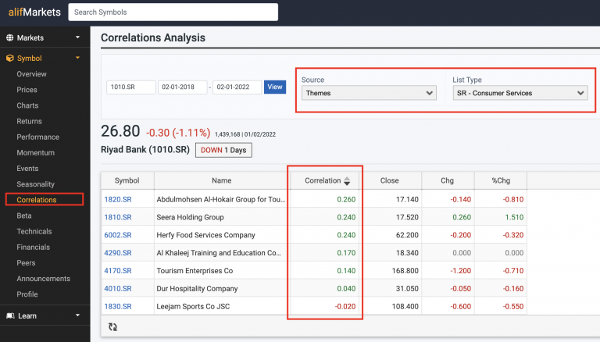Open the 6002.SR symbol link
Image resolution: width=600 pixels, height=342 pixels.
[x=118, y=235]
